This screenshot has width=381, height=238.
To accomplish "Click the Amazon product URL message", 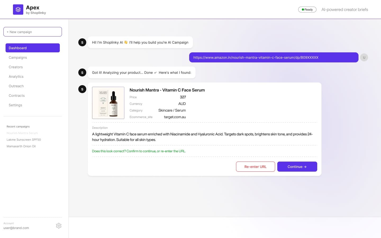I will 274,57.
